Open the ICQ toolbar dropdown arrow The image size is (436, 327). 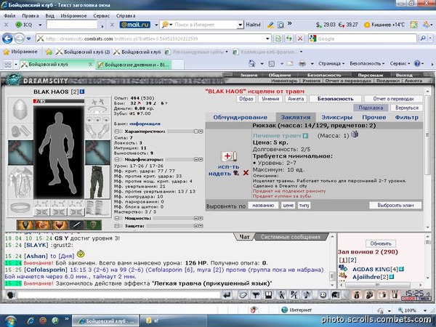(x=40, y=25)
